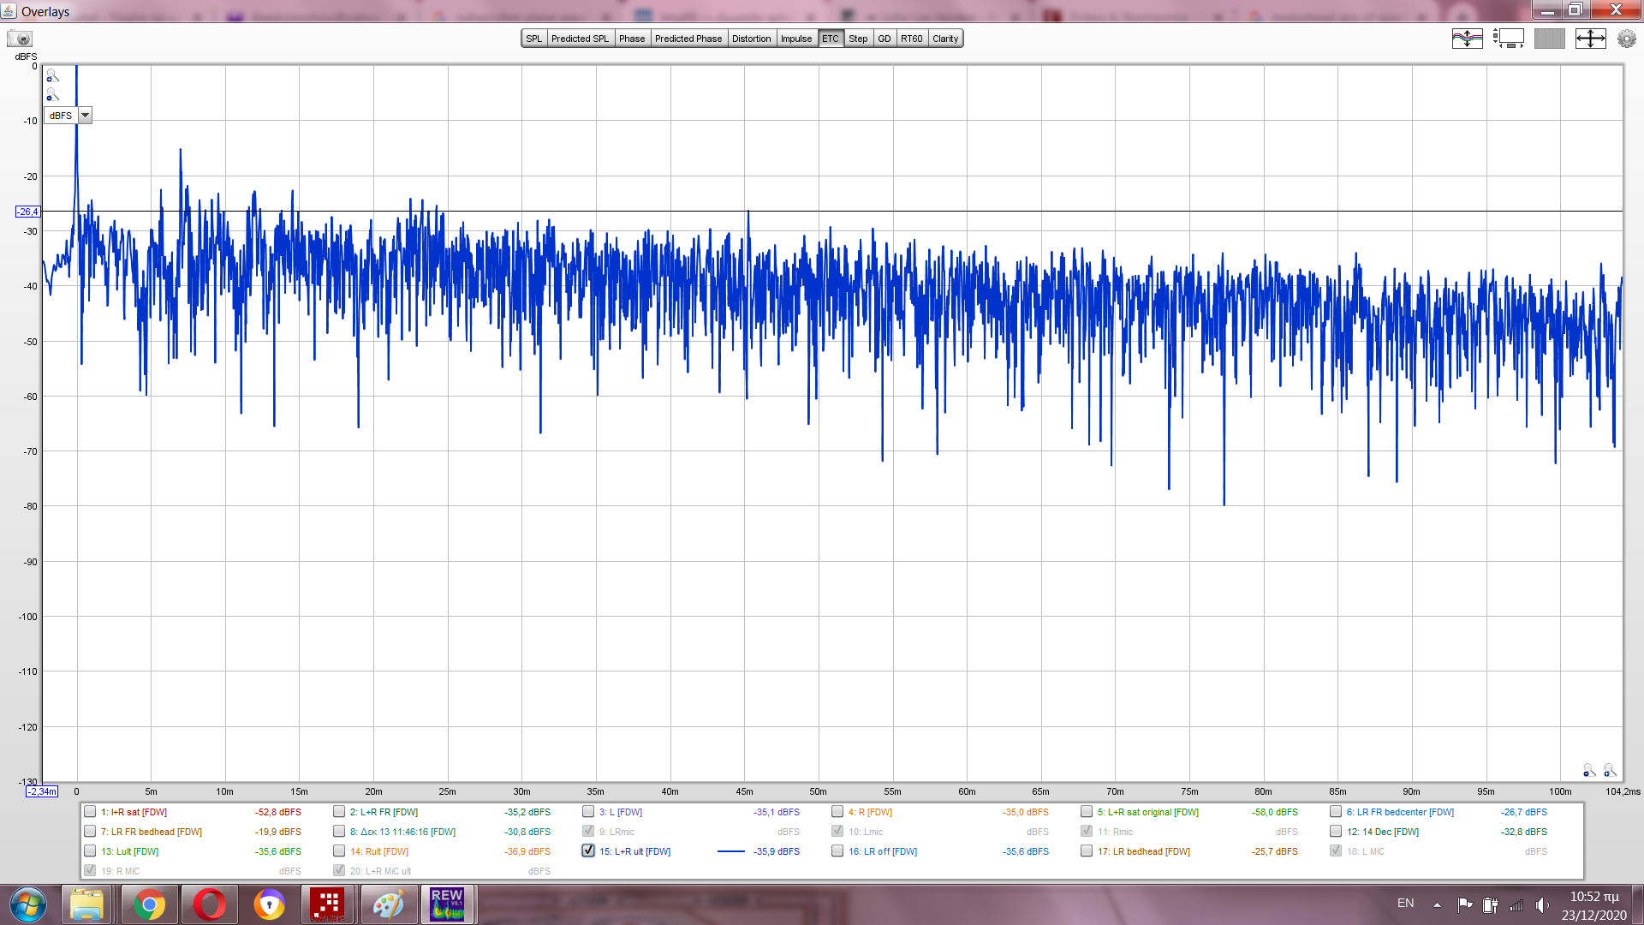Capture graph image with camera icon
This screenshot has height=925, width=1644.
click(20, 39)
